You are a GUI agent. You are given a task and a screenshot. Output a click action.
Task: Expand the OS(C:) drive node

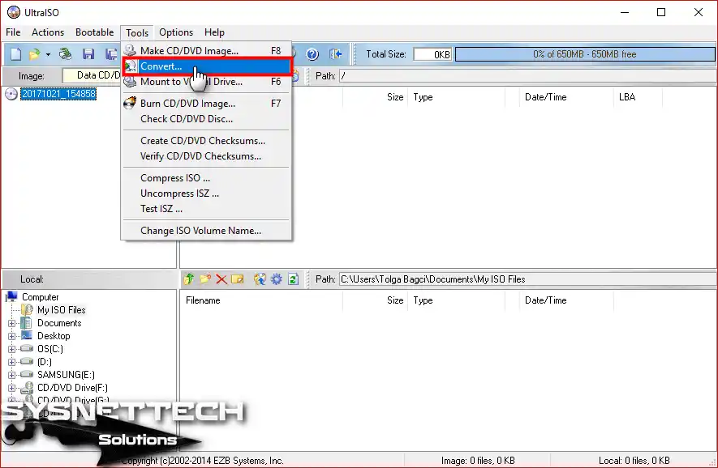tap(12, 349)
